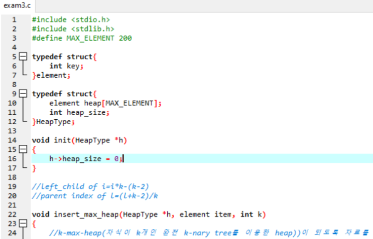Viewport: 373px width, 239px height.
Task: Click 'typedef struct{' on line 5
Action: tap(64, 57)
